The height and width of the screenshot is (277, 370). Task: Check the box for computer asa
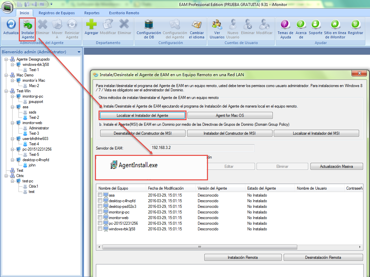coord(100,195)
